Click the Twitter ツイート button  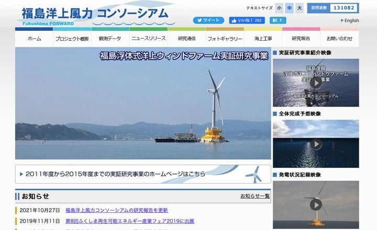click(208, 20)
